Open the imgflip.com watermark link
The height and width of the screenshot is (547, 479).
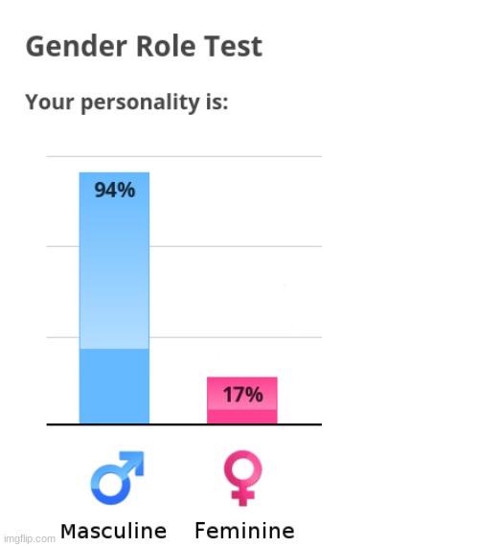[x=28, y=538]
